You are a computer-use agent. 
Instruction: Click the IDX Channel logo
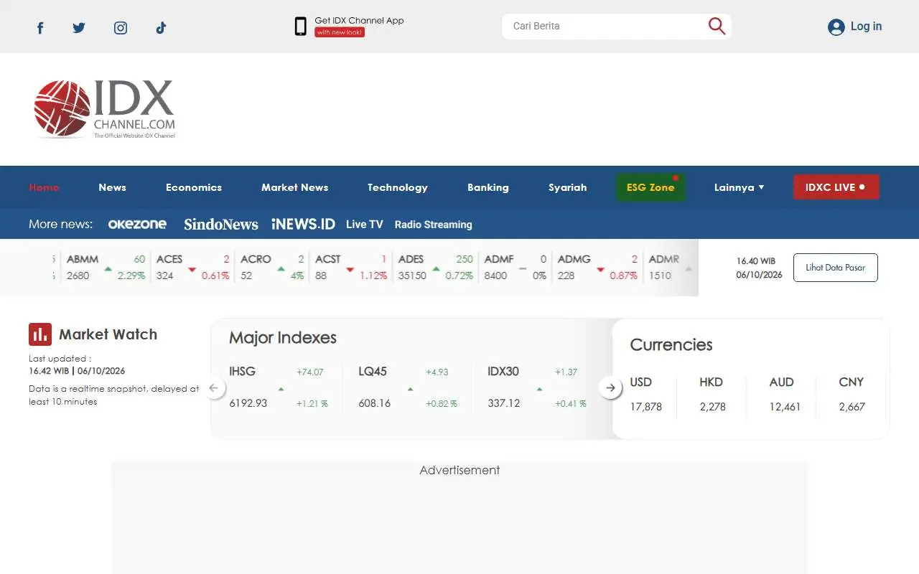pyautogui.click(x=104, y=109)
